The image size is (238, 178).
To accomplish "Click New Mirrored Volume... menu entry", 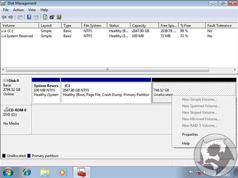I will click(201, 119).
